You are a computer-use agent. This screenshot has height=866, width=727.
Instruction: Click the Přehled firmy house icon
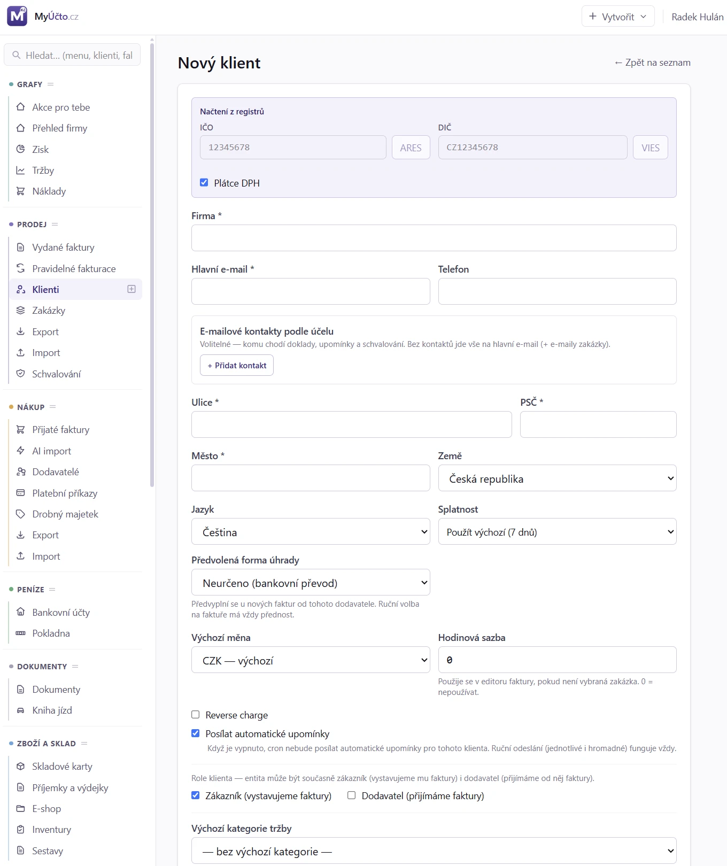(21, 128)
